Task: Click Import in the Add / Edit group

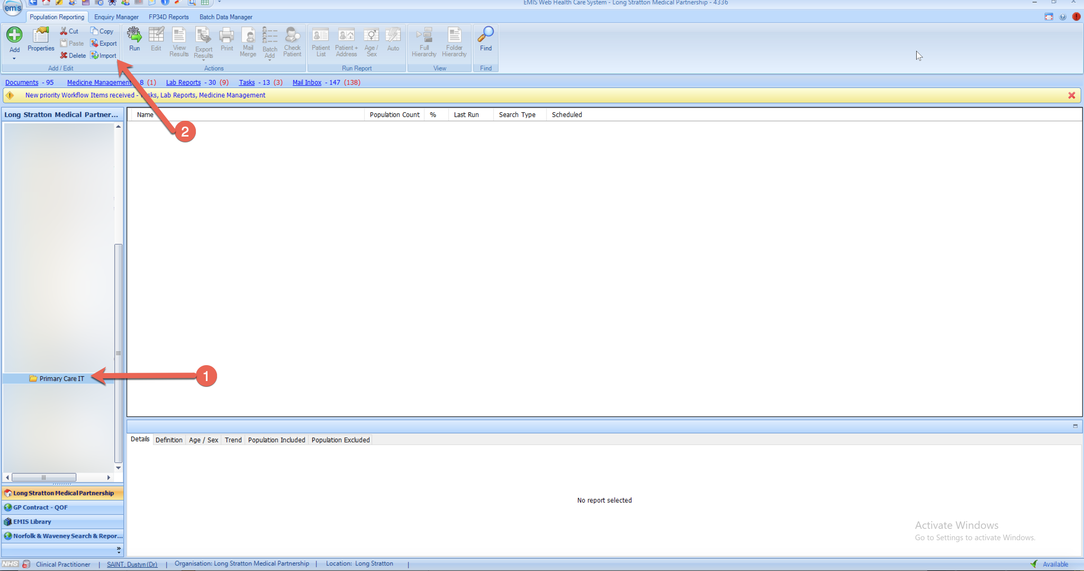Action: click(103, 56)
